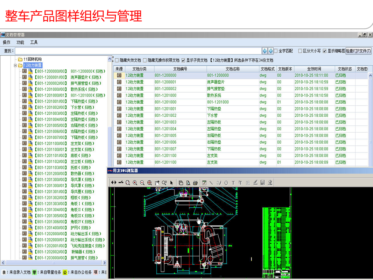Screen dimensions: 373x280
Task: Click the zoom extents crosshair icon
Action: coord(149,183)
